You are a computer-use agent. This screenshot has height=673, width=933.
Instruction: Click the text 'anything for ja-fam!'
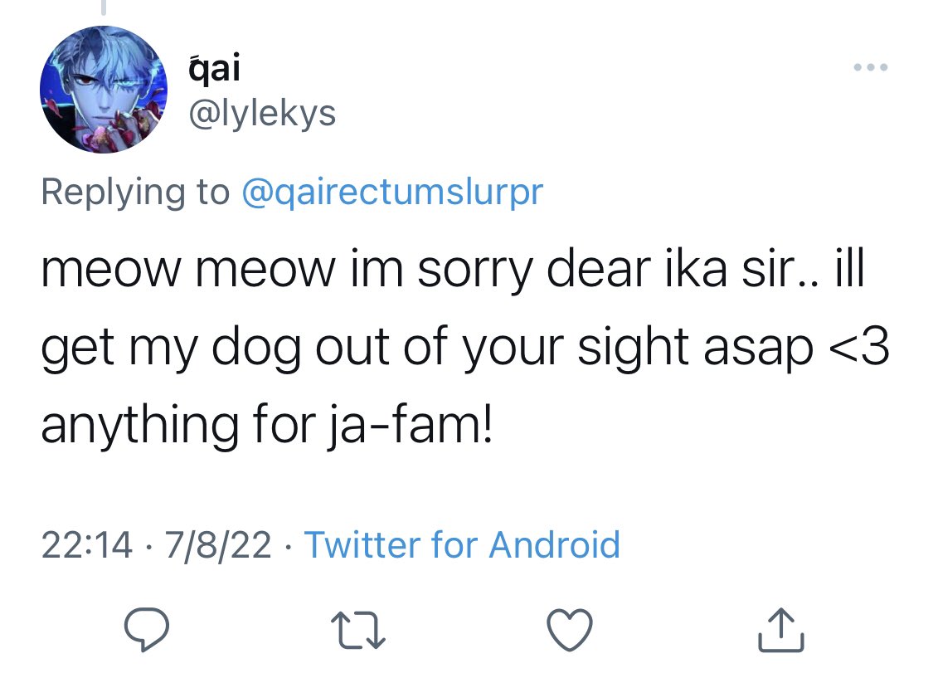coord(267,425)
